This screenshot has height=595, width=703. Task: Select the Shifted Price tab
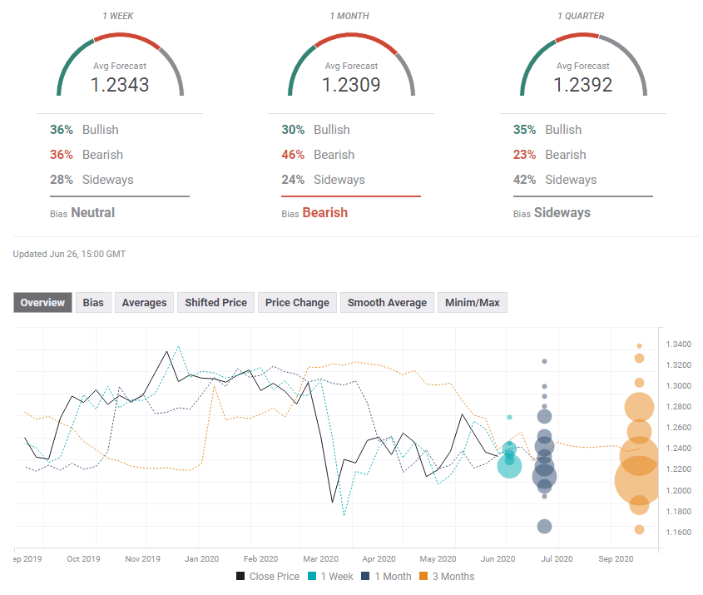click(215, 302)
